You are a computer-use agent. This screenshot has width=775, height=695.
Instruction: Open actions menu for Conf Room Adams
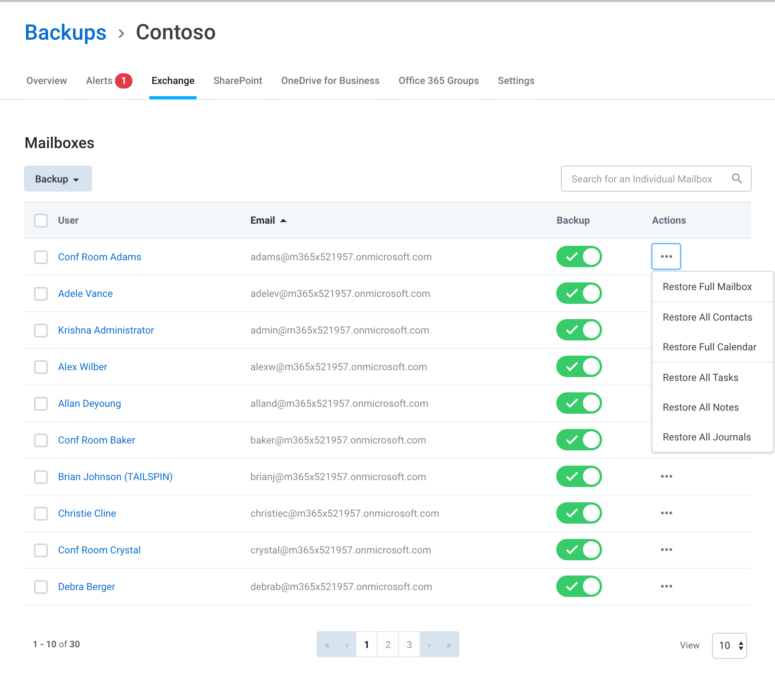tap(666, 256)
